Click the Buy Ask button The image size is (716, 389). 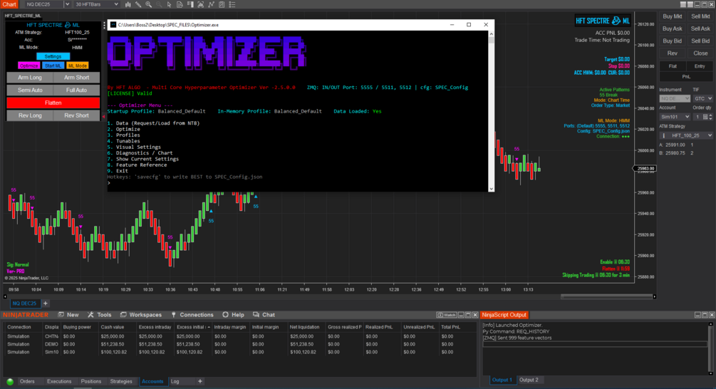coord(672,28)
